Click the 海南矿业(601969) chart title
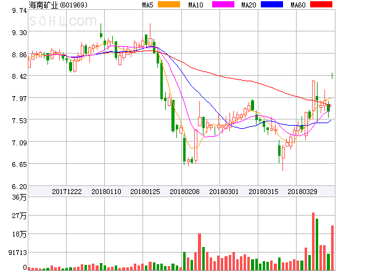 (58, 5)
